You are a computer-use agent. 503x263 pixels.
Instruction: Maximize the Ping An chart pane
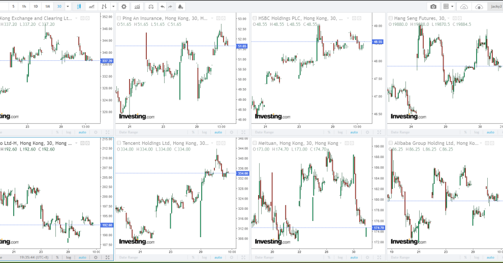(243, 132)
